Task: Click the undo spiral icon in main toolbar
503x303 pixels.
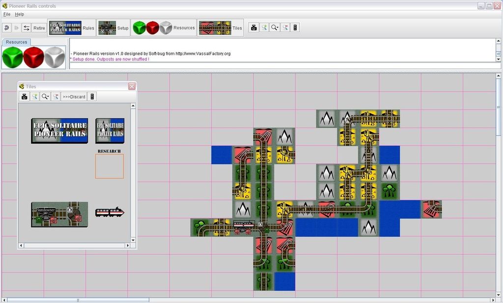Action: [x=6, y=28]
